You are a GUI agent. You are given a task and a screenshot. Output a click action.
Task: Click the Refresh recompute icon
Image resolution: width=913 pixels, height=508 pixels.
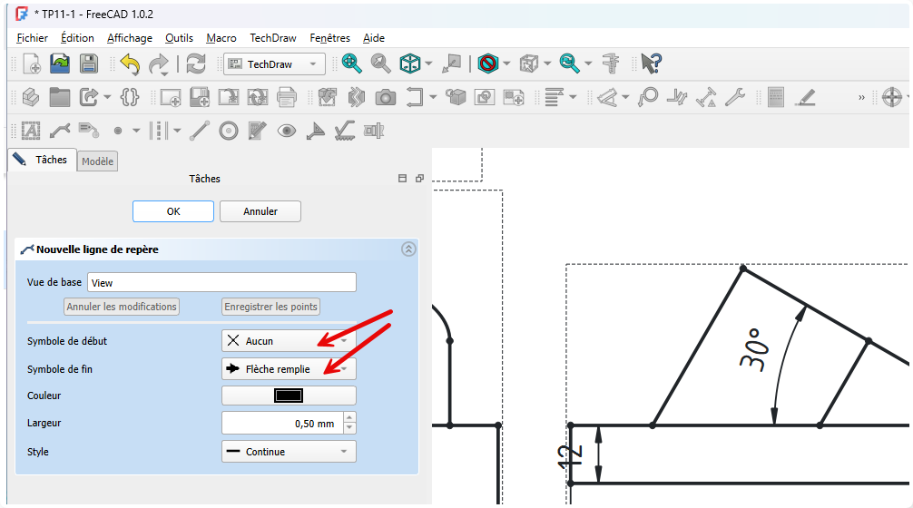pos(195,63)
